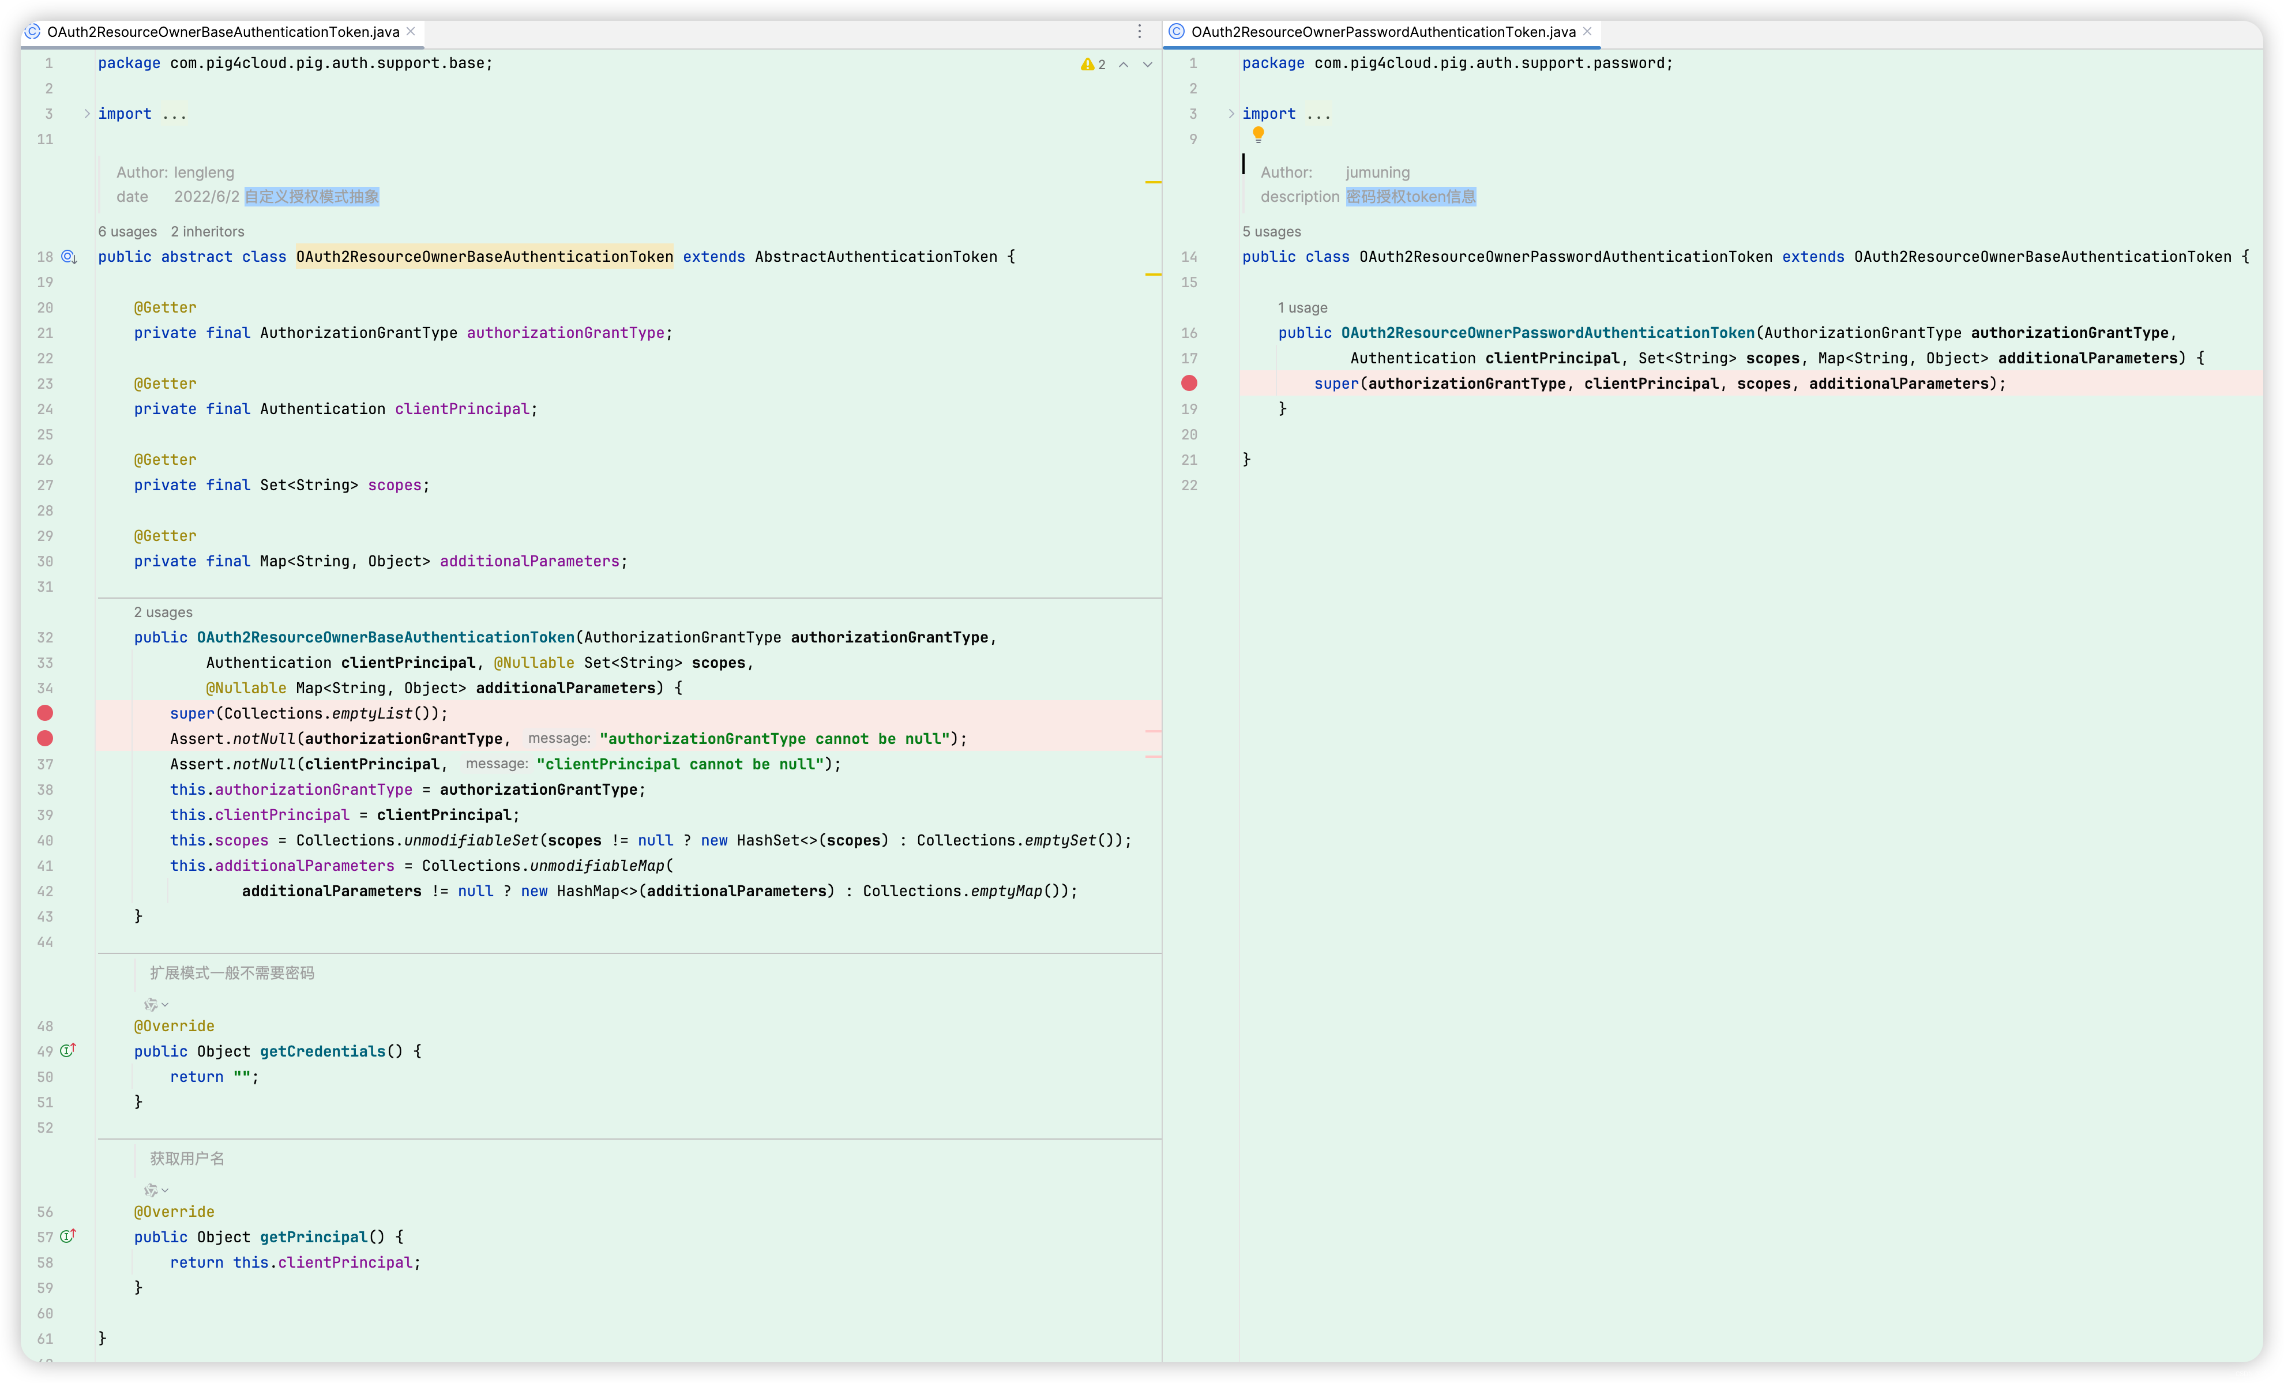Click the override gutter icon on line 57
The height and width of the screenshot is (1383, 2284).
67,1235
